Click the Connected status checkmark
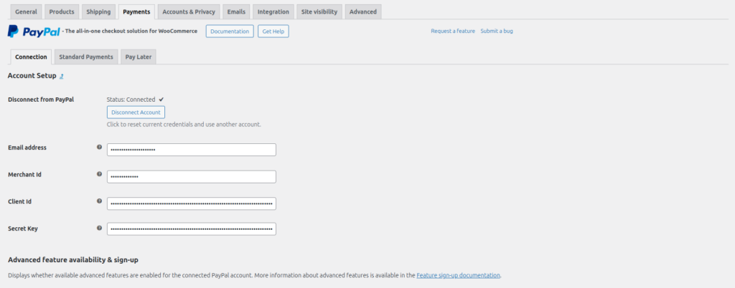This screenshot has height=288, width=735. 161,100
